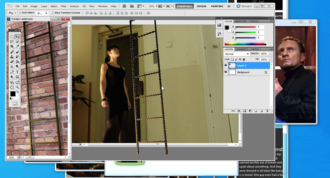Toggle Lock all padlock icon
This screenshot has height=178, width=330.
tap(244, 59)
